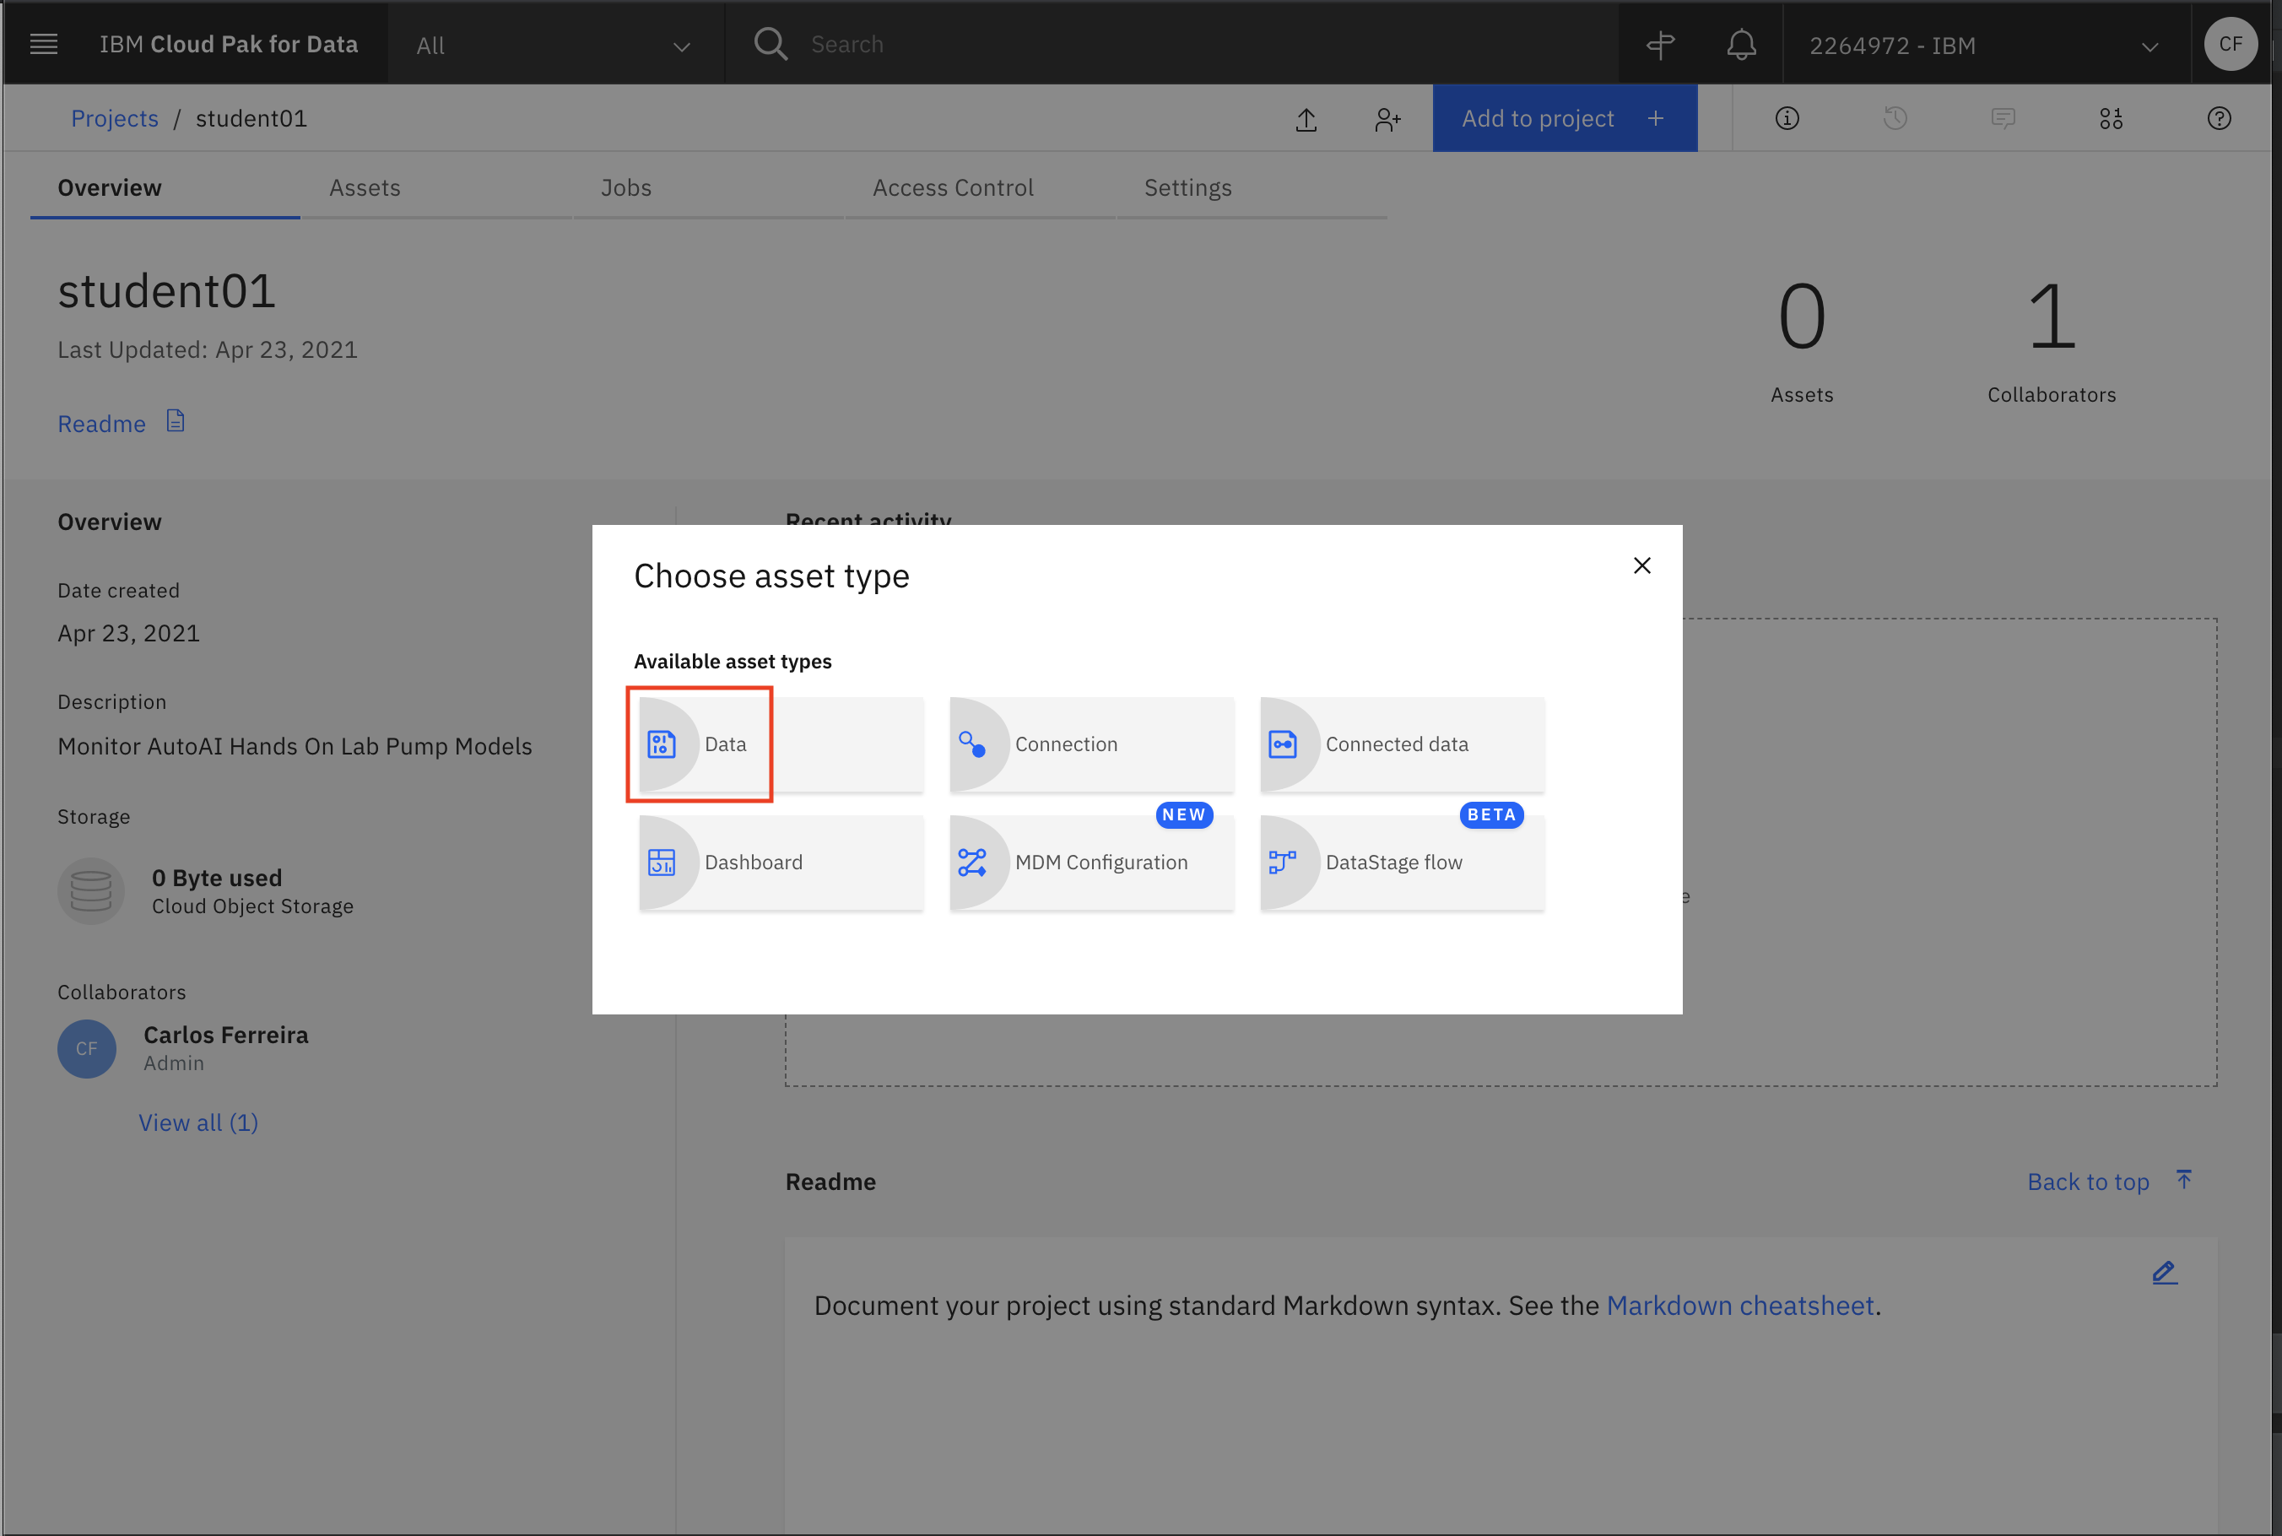
Task: Click the 0 Byte used storage text
Action: point(216,878)
